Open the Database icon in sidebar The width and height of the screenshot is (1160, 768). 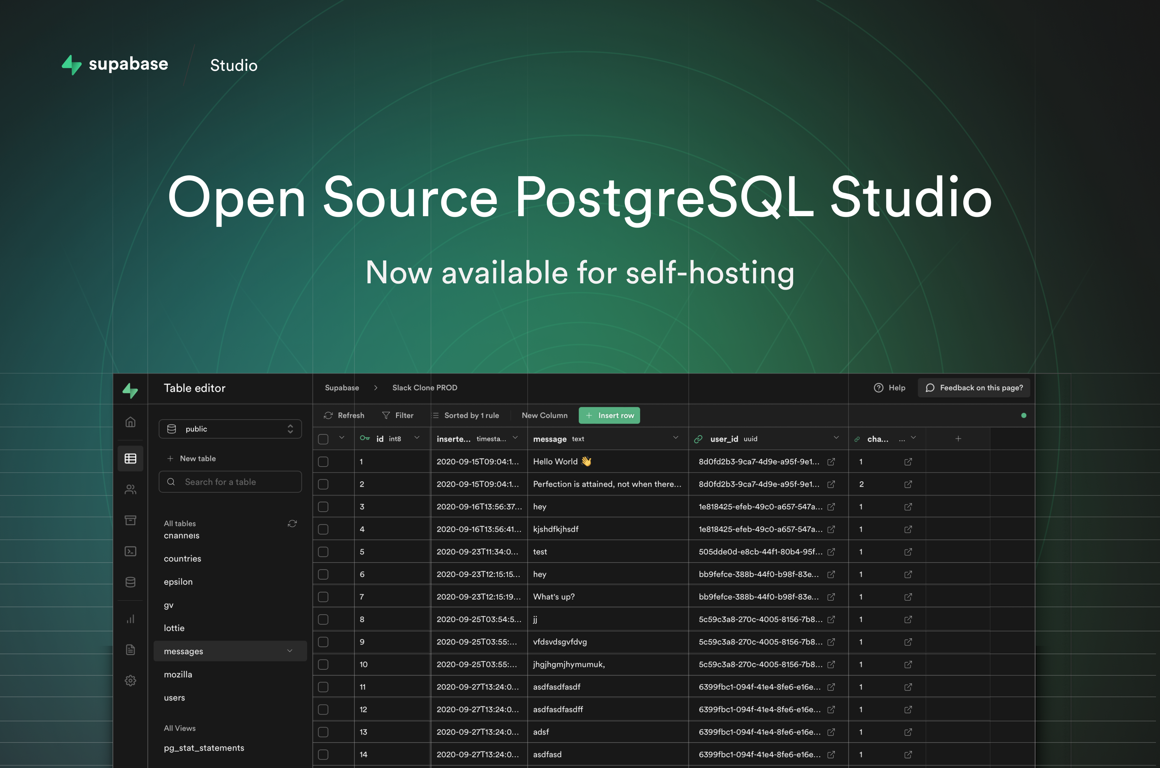(130, 582)
